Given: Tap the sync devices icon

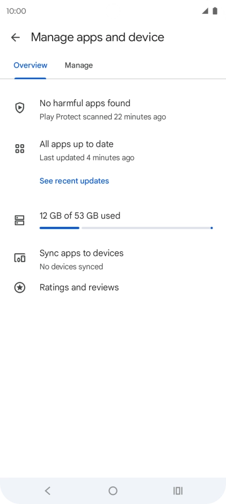Looking at the screenshot, I should pyautogui.click(x=20, y=258).
